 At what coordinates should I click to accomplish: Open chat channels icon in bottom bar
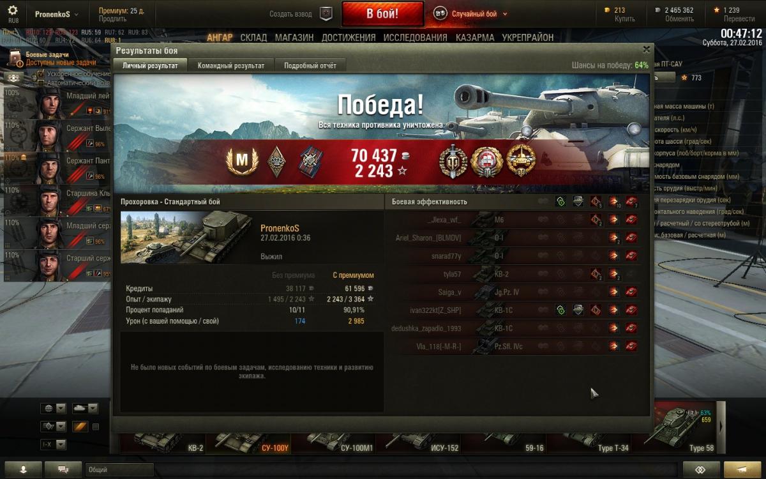point(63,469)
